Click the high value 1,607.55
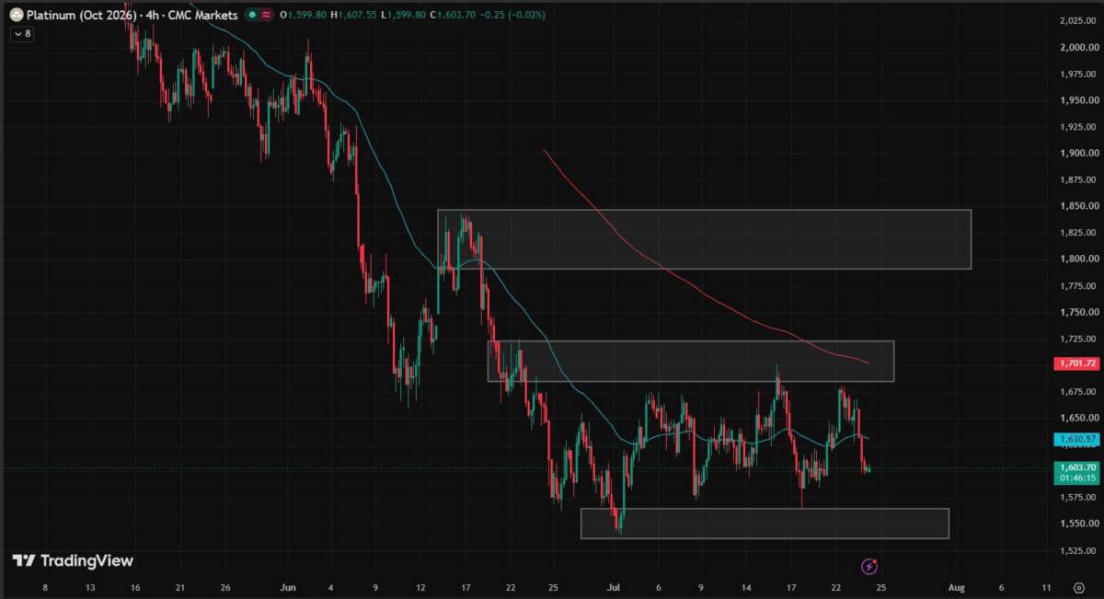 click(357, 16)
